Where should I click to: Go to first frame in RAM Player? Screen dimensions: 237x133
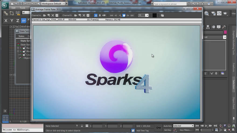(111, 15)
